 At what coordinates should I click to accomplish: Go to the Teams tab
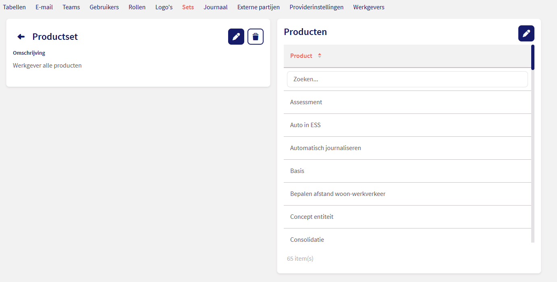pyautogui.click(x=71, y=7)
